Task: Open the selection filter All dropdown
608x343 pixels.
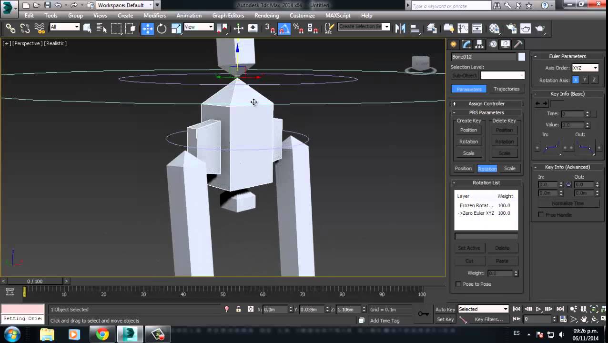Action: pos(64,27)
